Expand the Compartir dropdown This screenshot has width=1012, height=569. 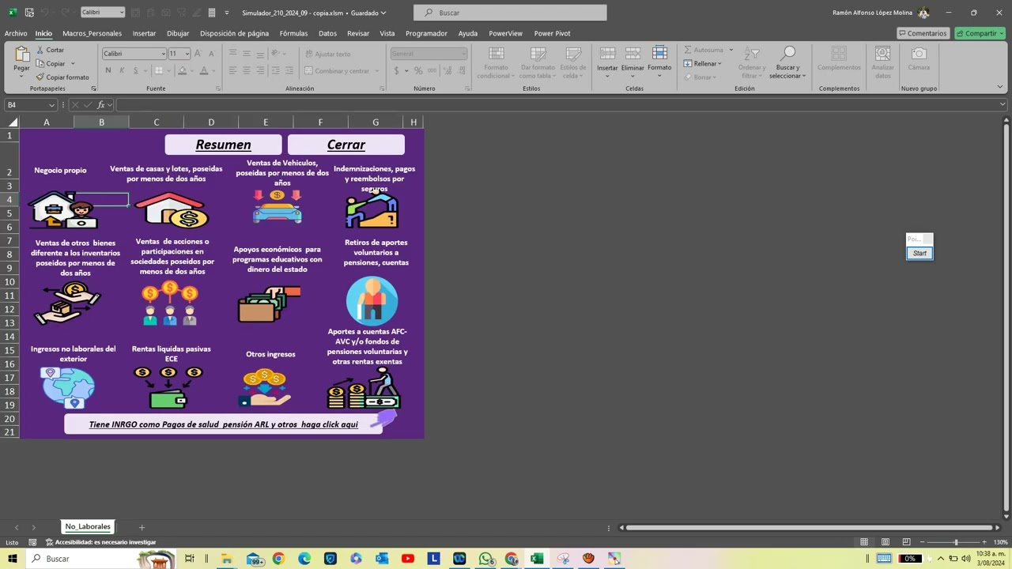click(x=1001, y=33)
